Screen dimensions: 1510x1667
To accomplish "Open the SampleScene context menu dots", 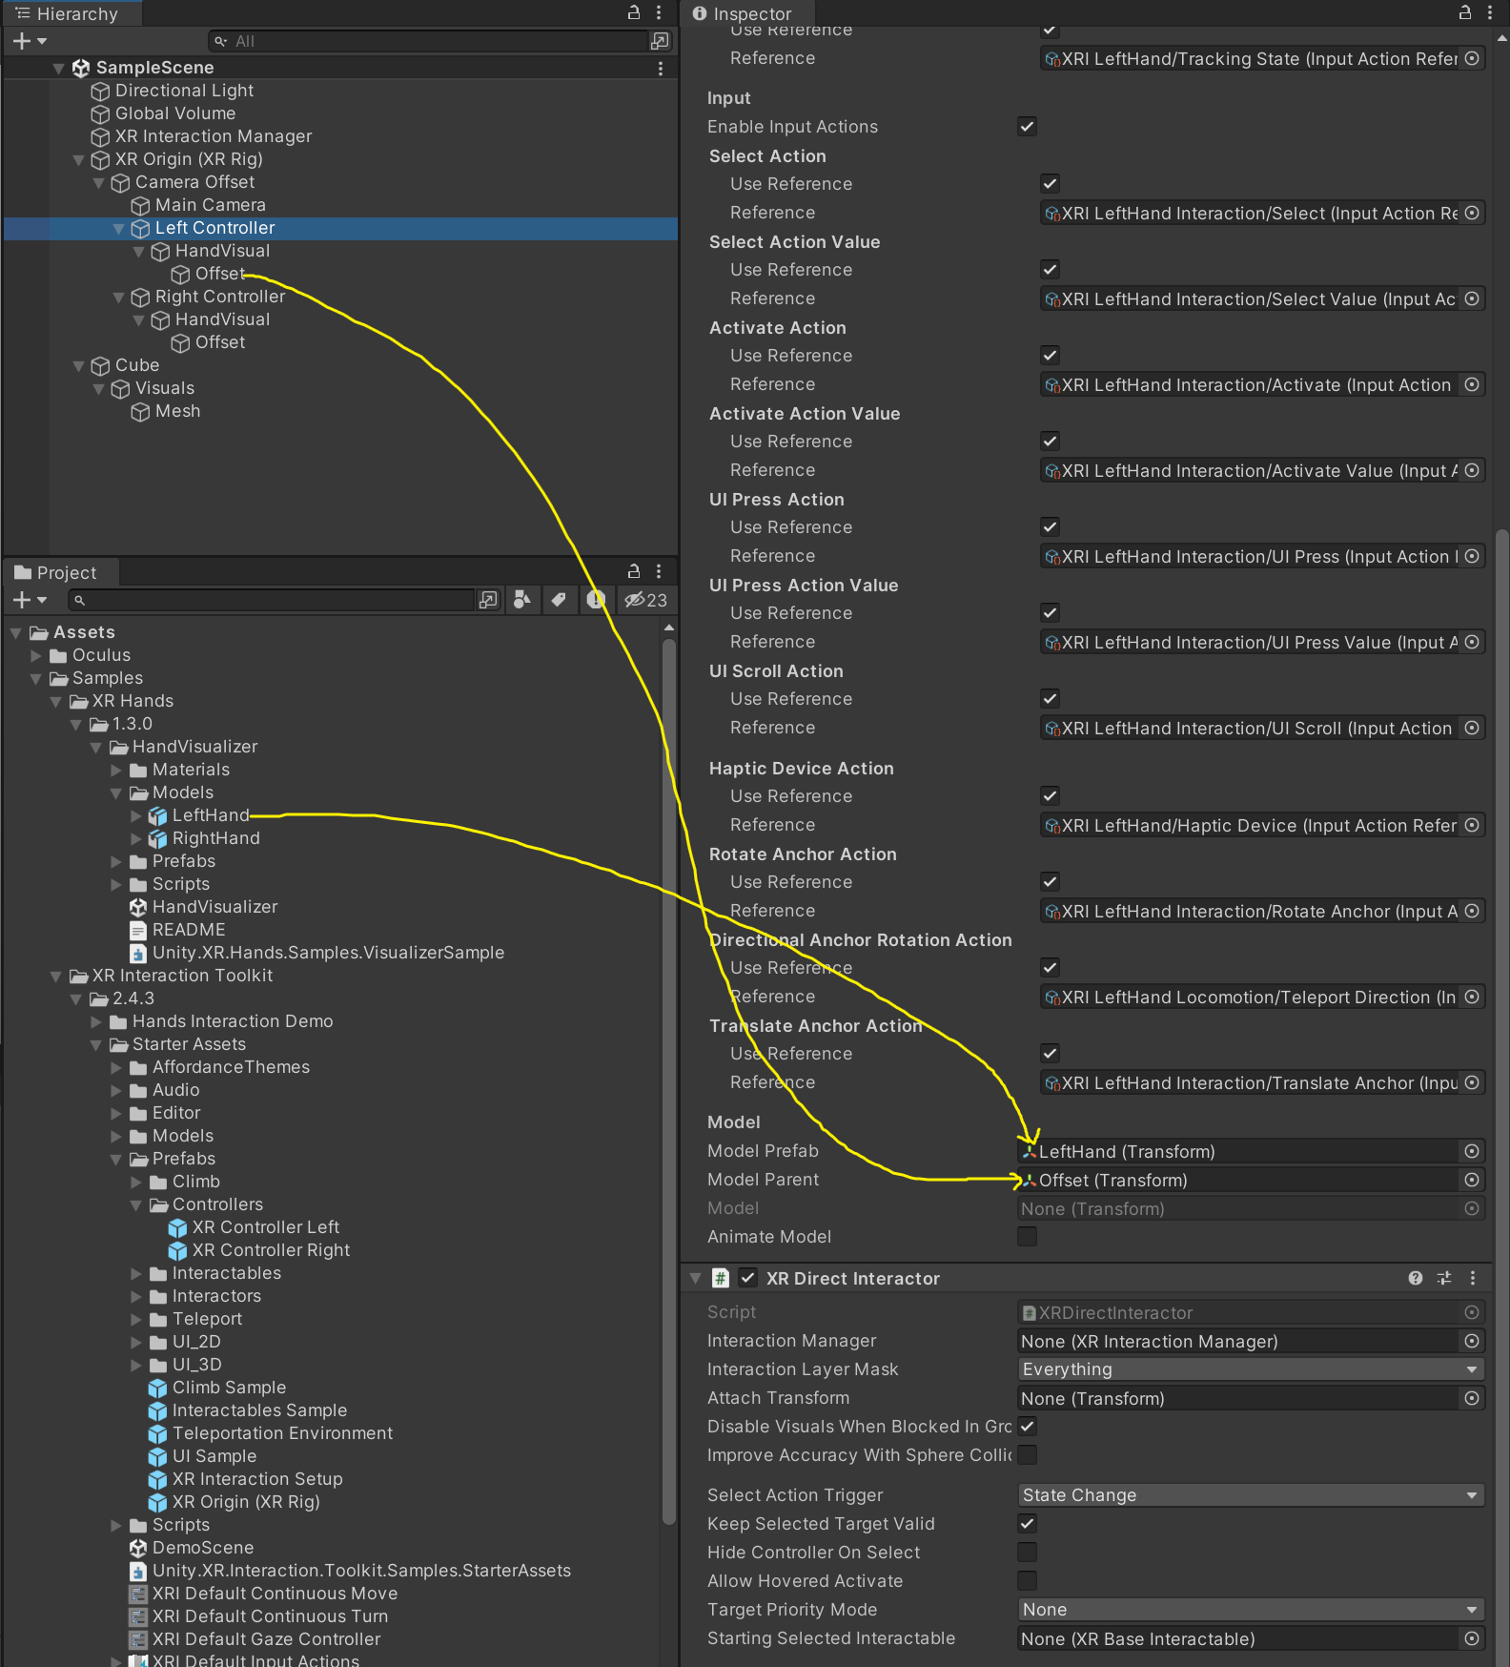I will pyautogui.click(x=661, y=69).
